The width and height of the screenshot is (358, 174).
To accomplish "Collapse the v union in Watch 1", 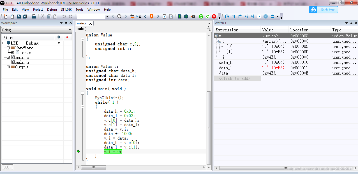I will point(216,36).
